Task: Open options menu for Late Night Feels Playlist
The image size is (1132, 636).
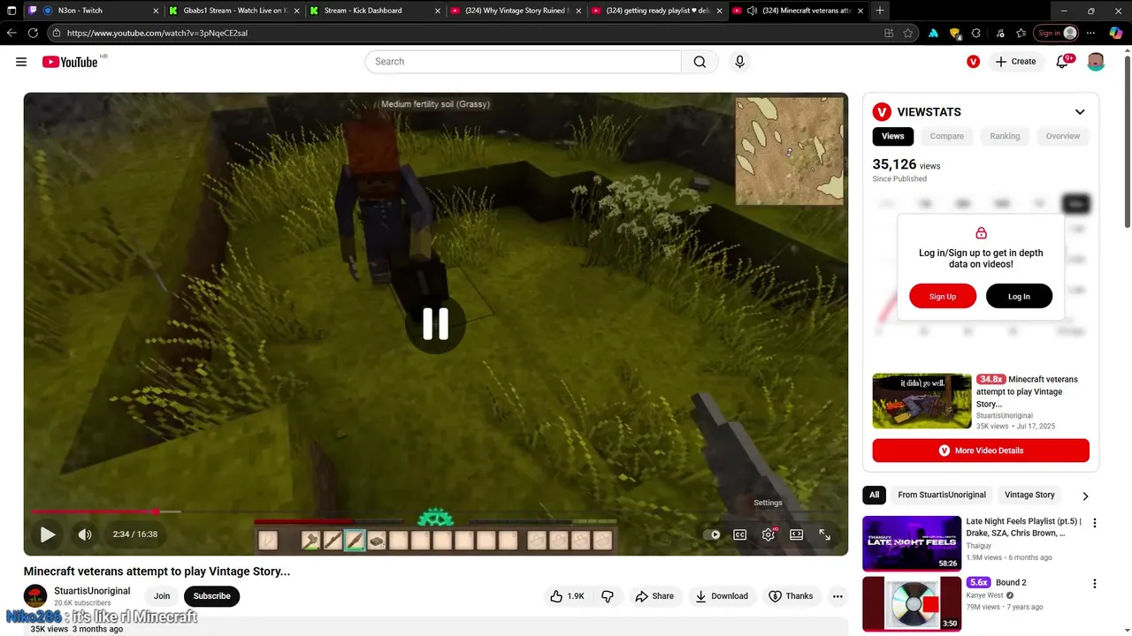Action: (x=1095, y=523)
